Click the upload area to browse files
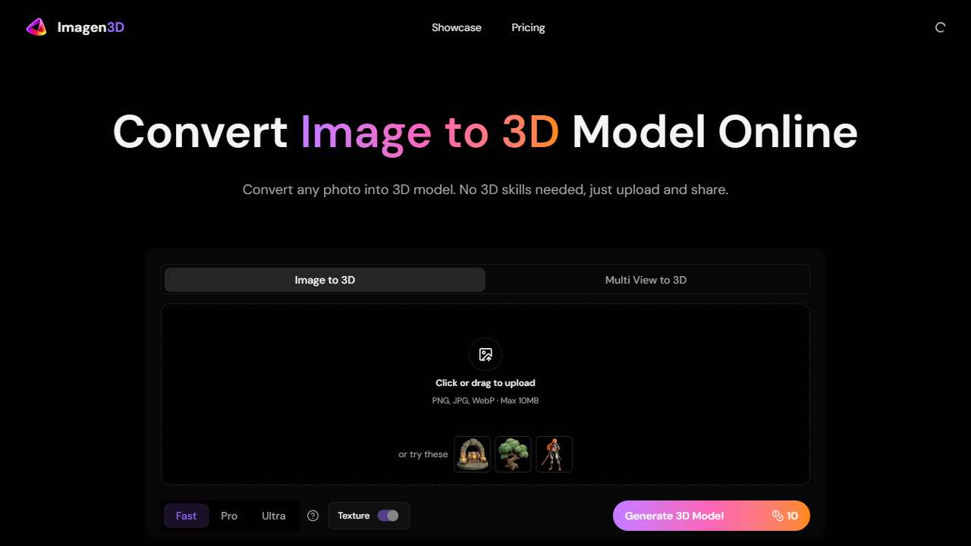Screen dimensions: 971x546 click(x=485, y=383)
